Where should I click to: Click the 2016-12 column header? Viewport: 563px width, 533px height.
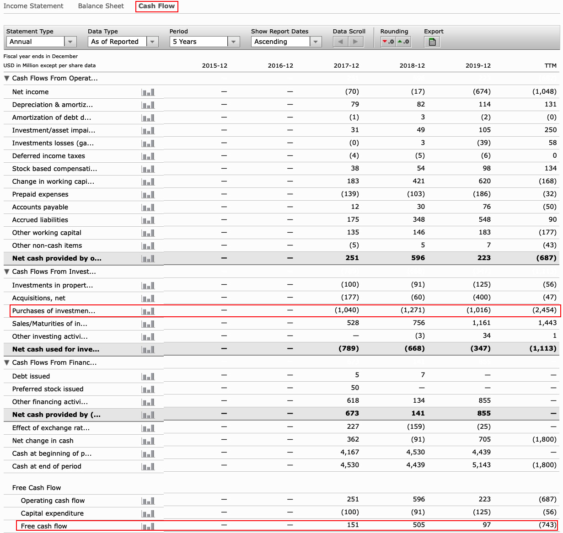point(280,66)
